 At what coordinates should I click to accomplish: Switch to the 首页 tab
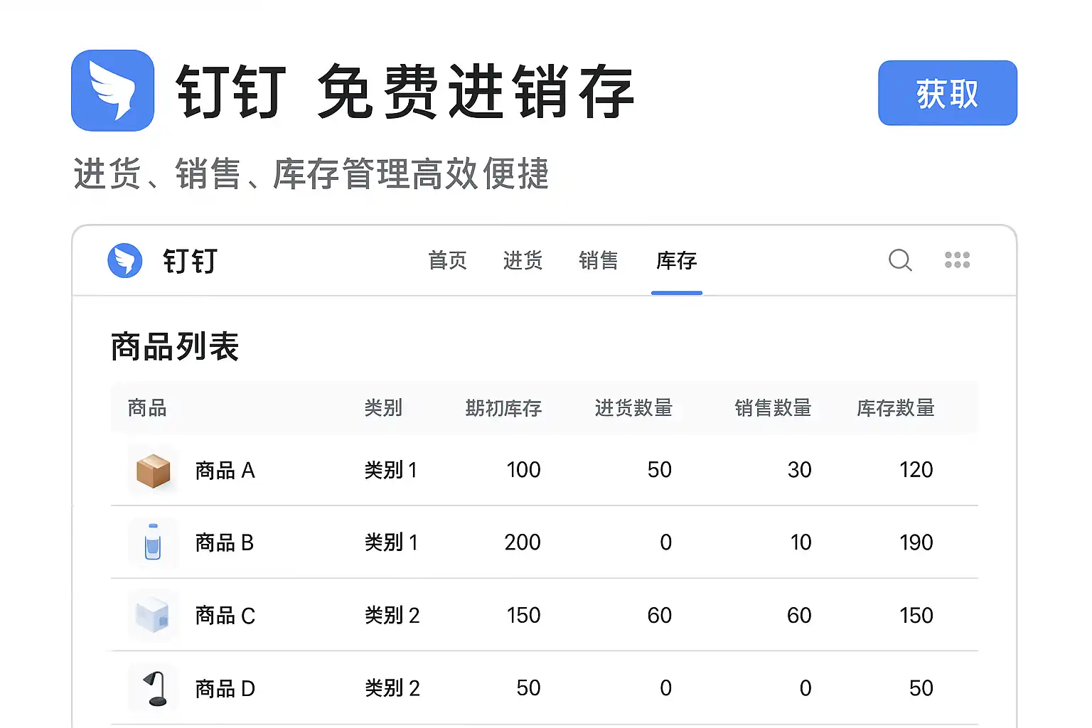coord(448,260)
